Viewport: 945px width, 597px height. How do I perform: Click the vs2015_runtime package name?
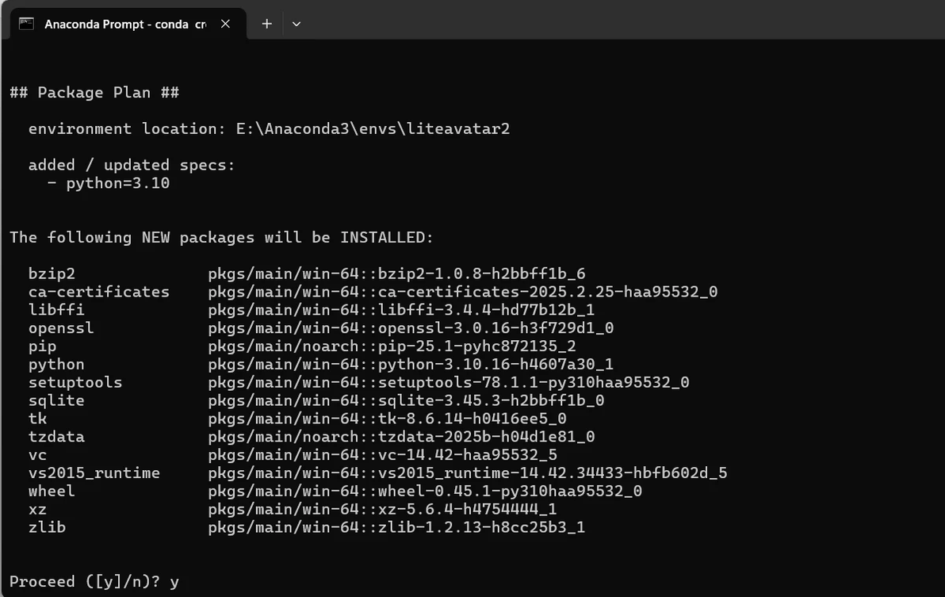pos(94,473)
